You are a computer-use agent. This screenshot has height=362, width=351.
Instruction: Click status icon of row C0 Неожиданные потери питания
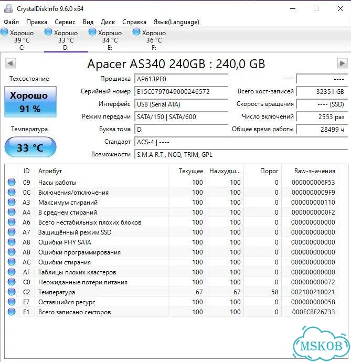[x=12, y=282]
